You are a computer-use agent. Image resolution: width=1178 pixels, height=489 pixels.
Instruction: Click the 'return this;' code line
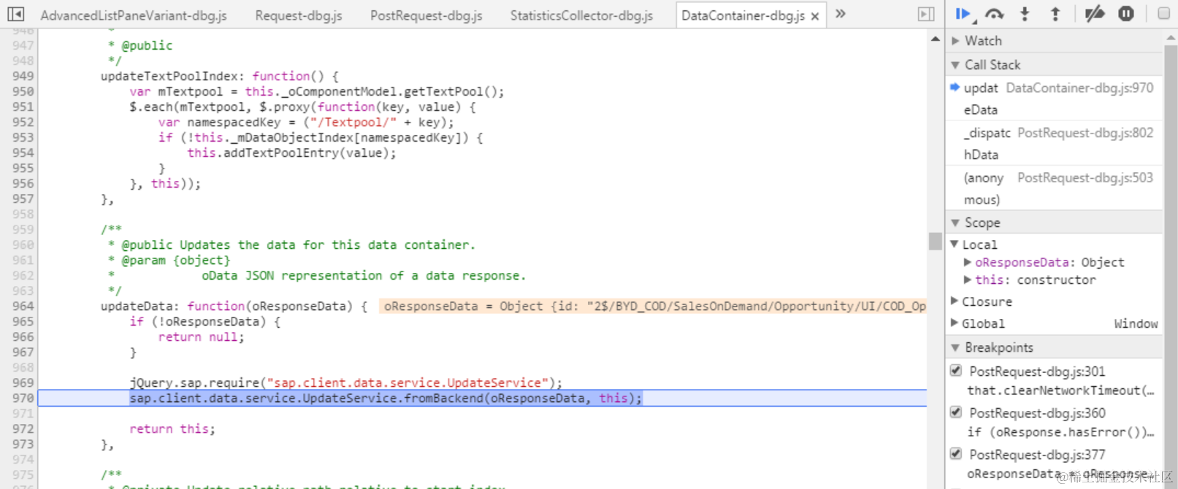click(172, 428)
